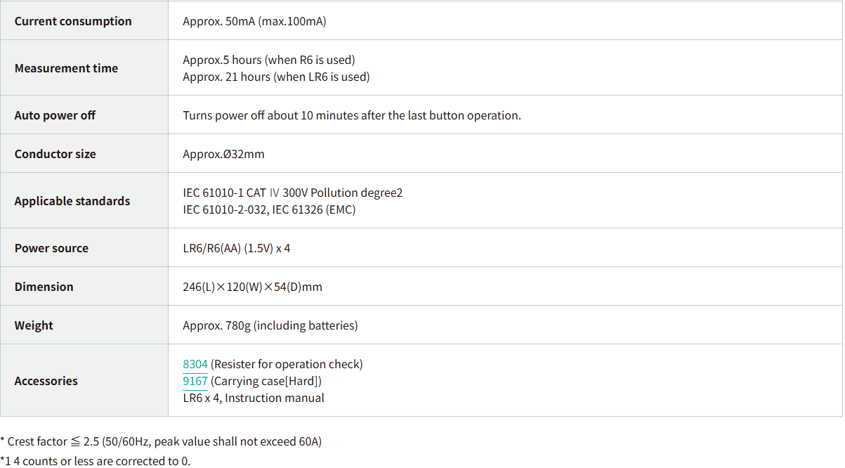The height and width of the screenshot is (468, 845).
Task: Select the 'Approx. 50mA (max.100mA)' value
Action: (x=254, y=21)
